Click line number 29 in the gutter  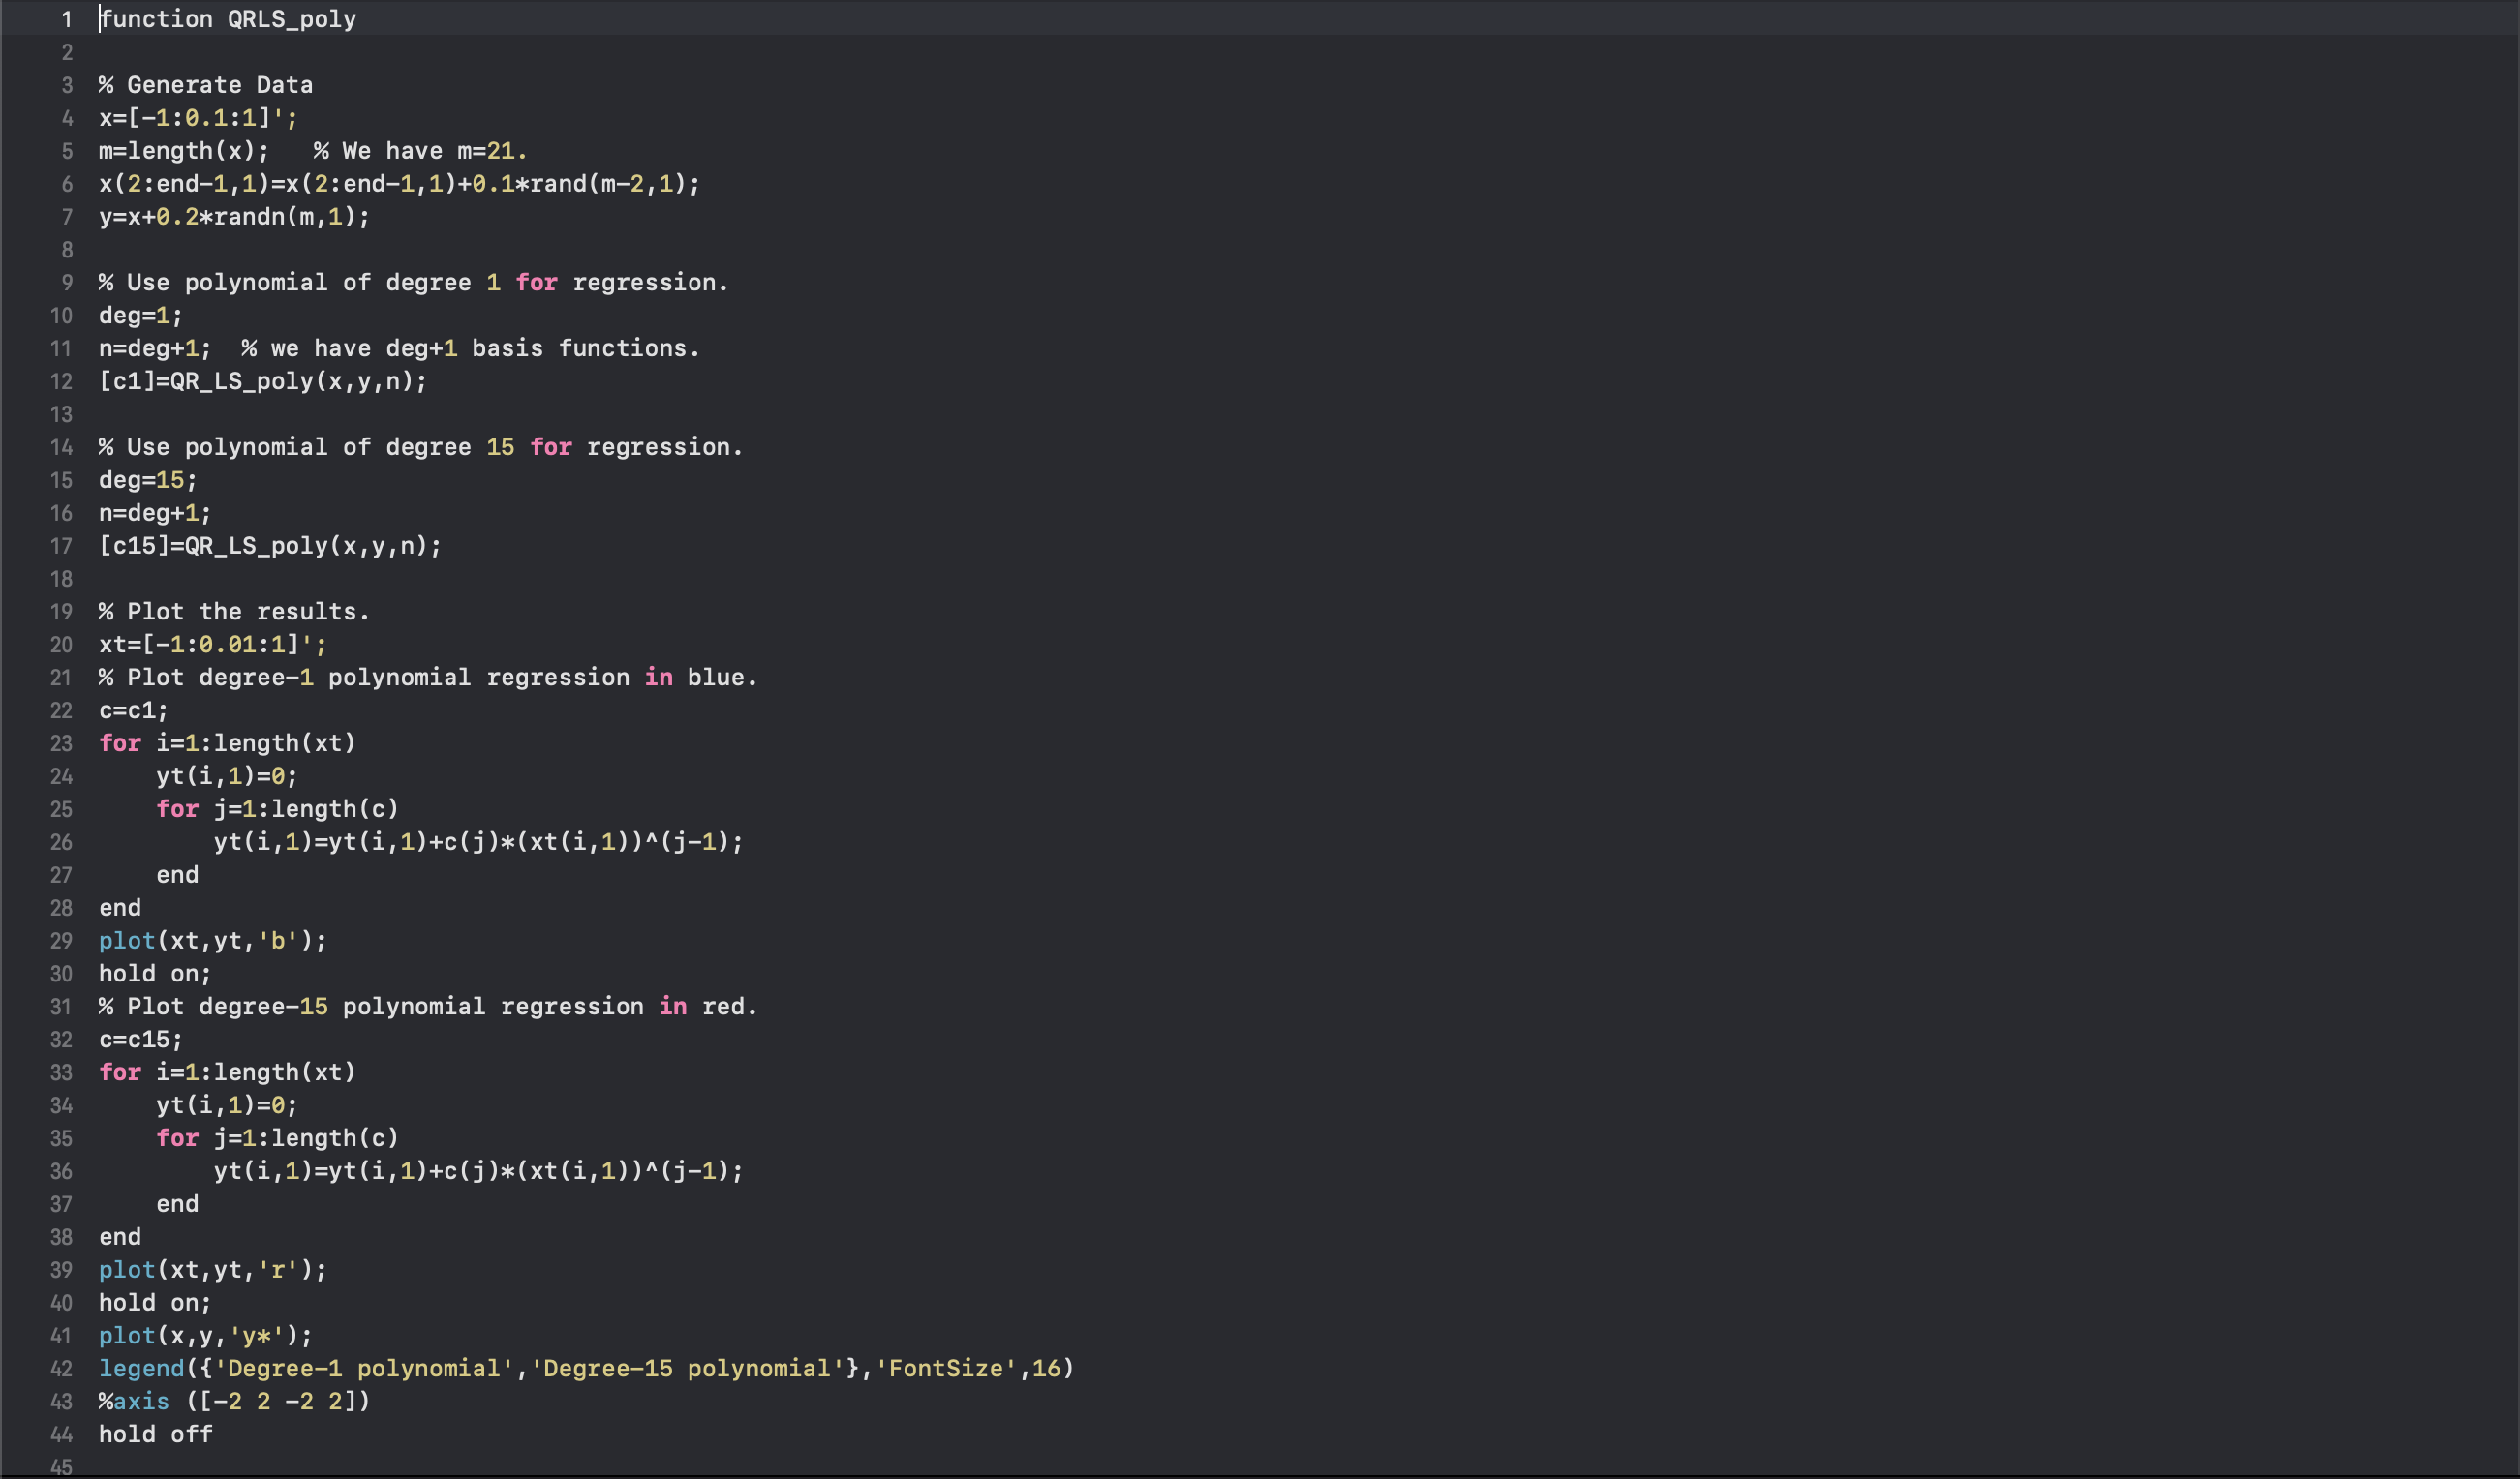pos(61,942)
